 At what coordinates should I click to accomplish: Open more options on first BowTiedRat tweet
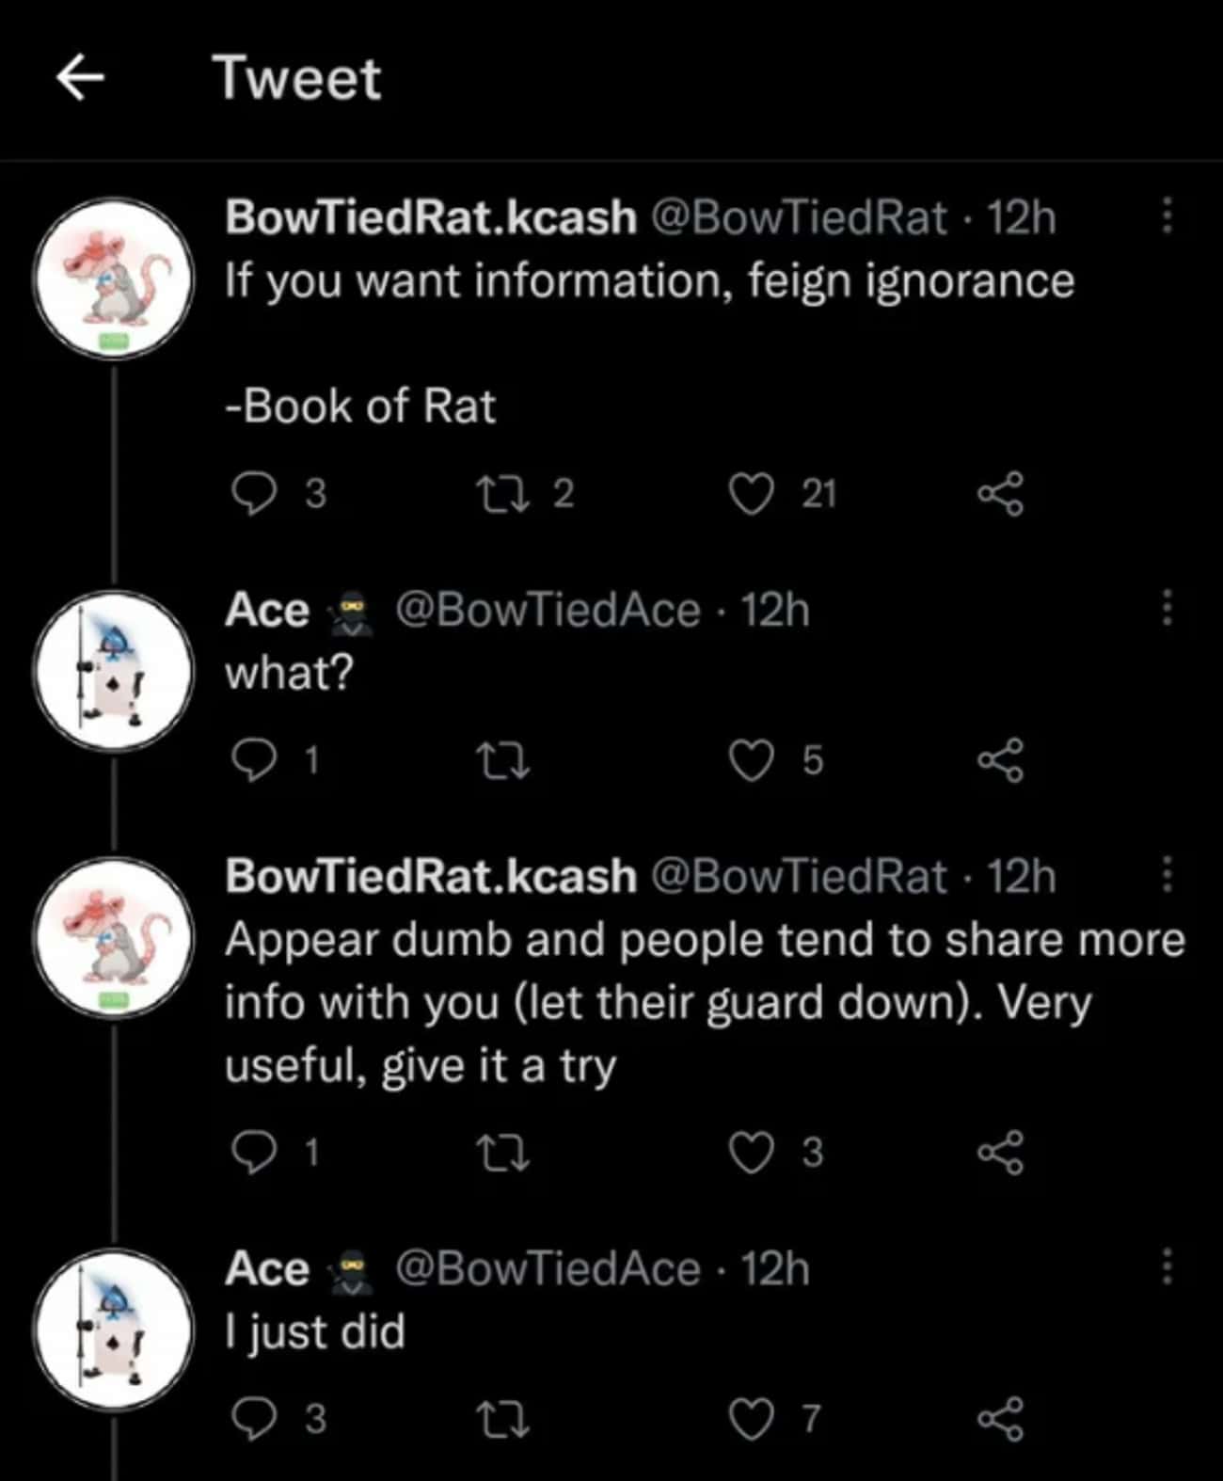(x=1167, y=215)
